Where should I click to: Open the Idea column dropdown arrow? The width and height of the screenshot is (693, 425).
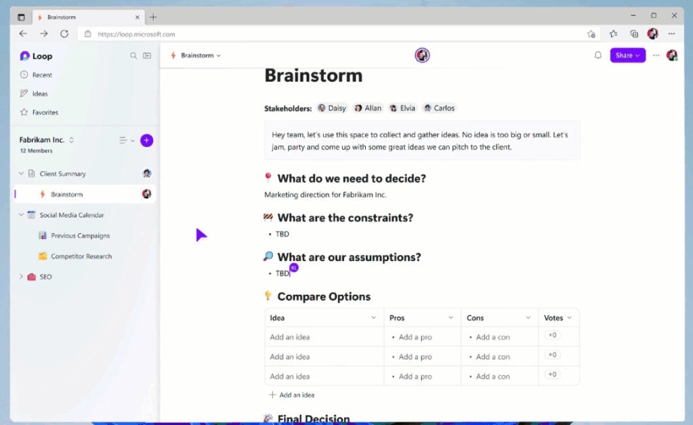[373, 318]
